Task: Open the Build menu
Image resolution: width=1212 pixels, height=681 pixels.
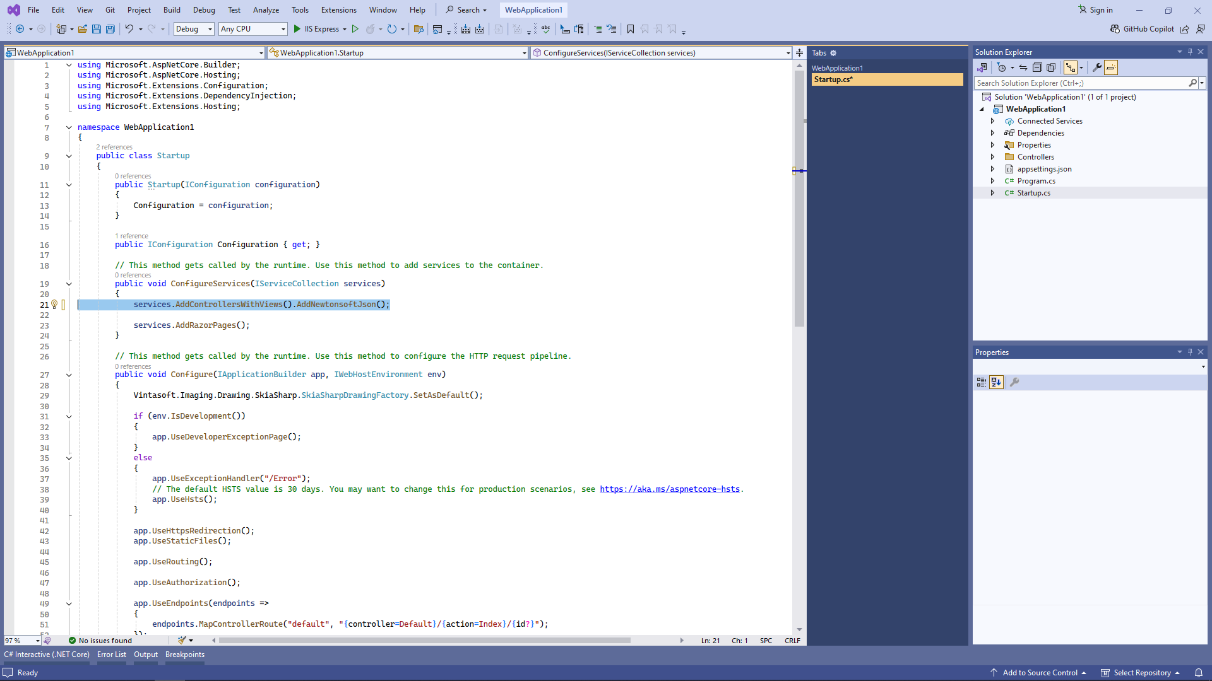Action: point(172,10)
